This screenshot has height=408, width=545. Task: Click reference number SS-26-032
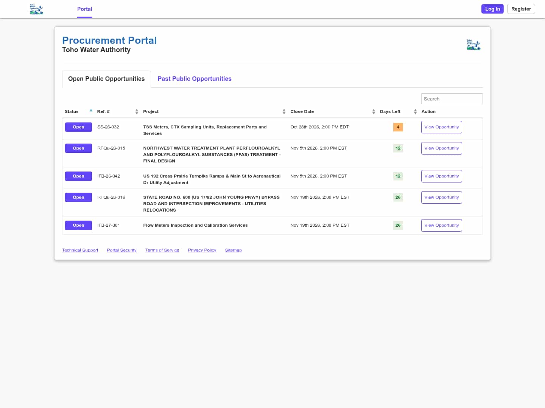(108, 127)
